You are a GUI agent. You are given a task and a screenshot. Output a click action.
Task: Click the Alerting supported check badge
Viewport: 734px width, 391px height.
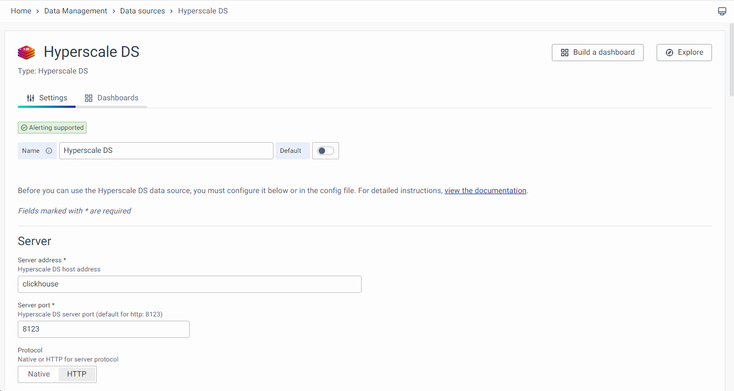(52, 128)
